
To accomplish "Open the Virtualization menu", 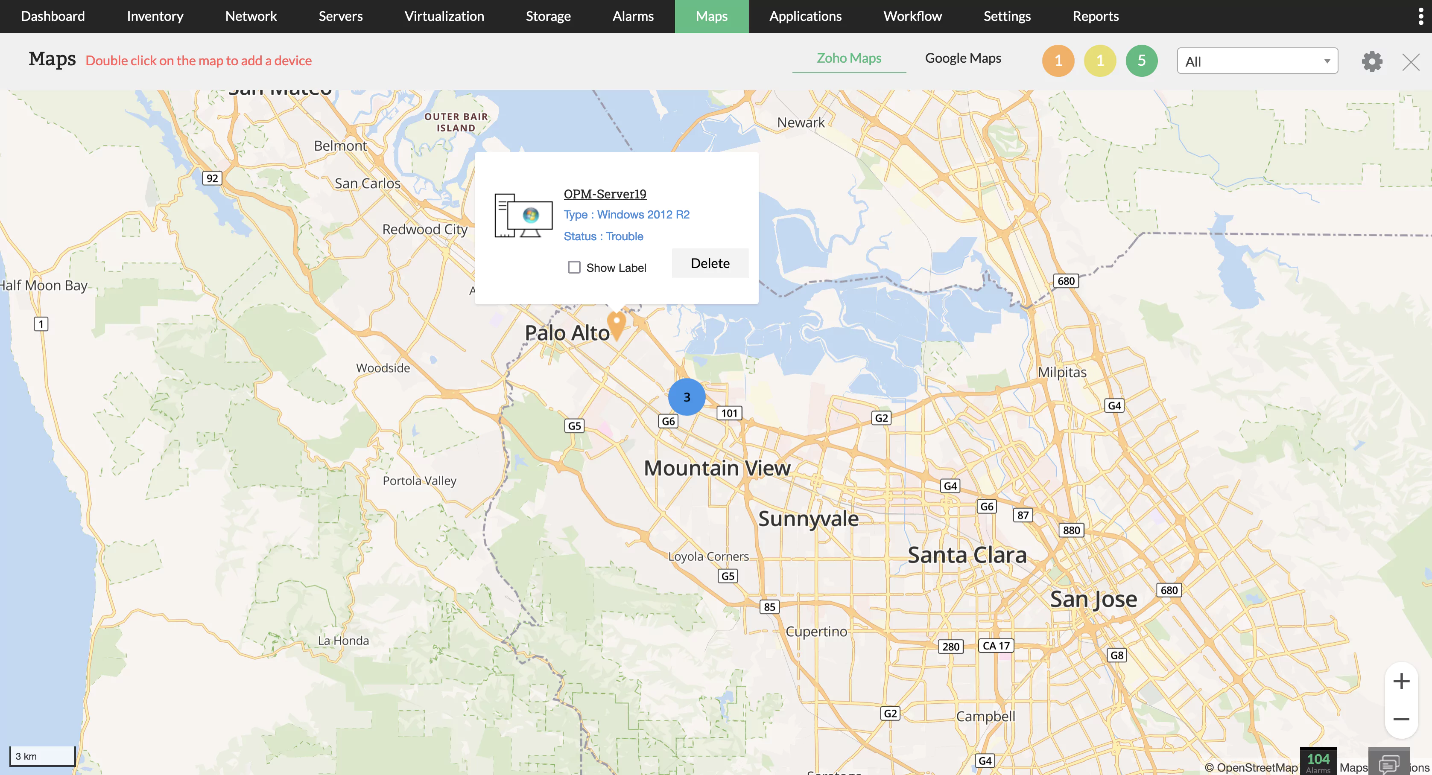I will coord(444,16).
